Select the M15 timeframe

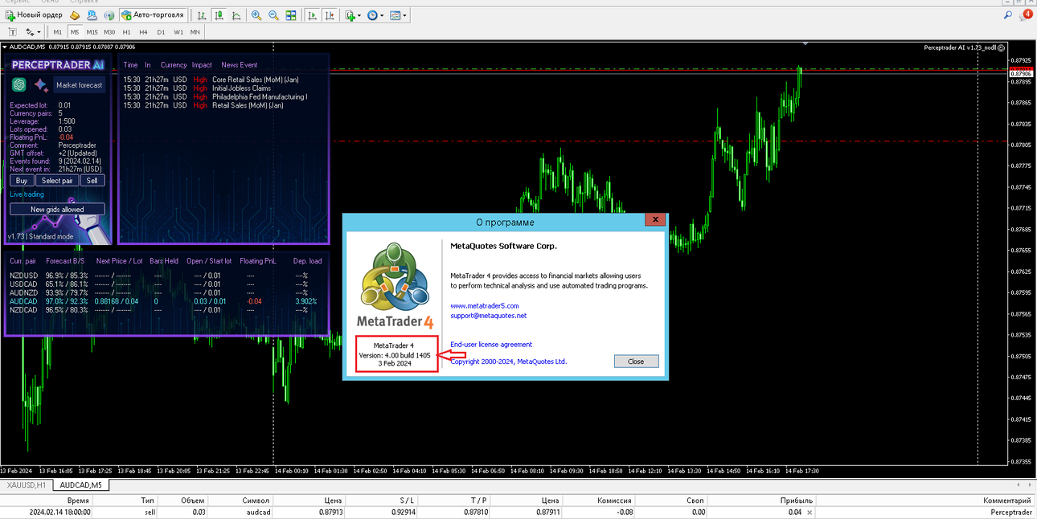92,32
